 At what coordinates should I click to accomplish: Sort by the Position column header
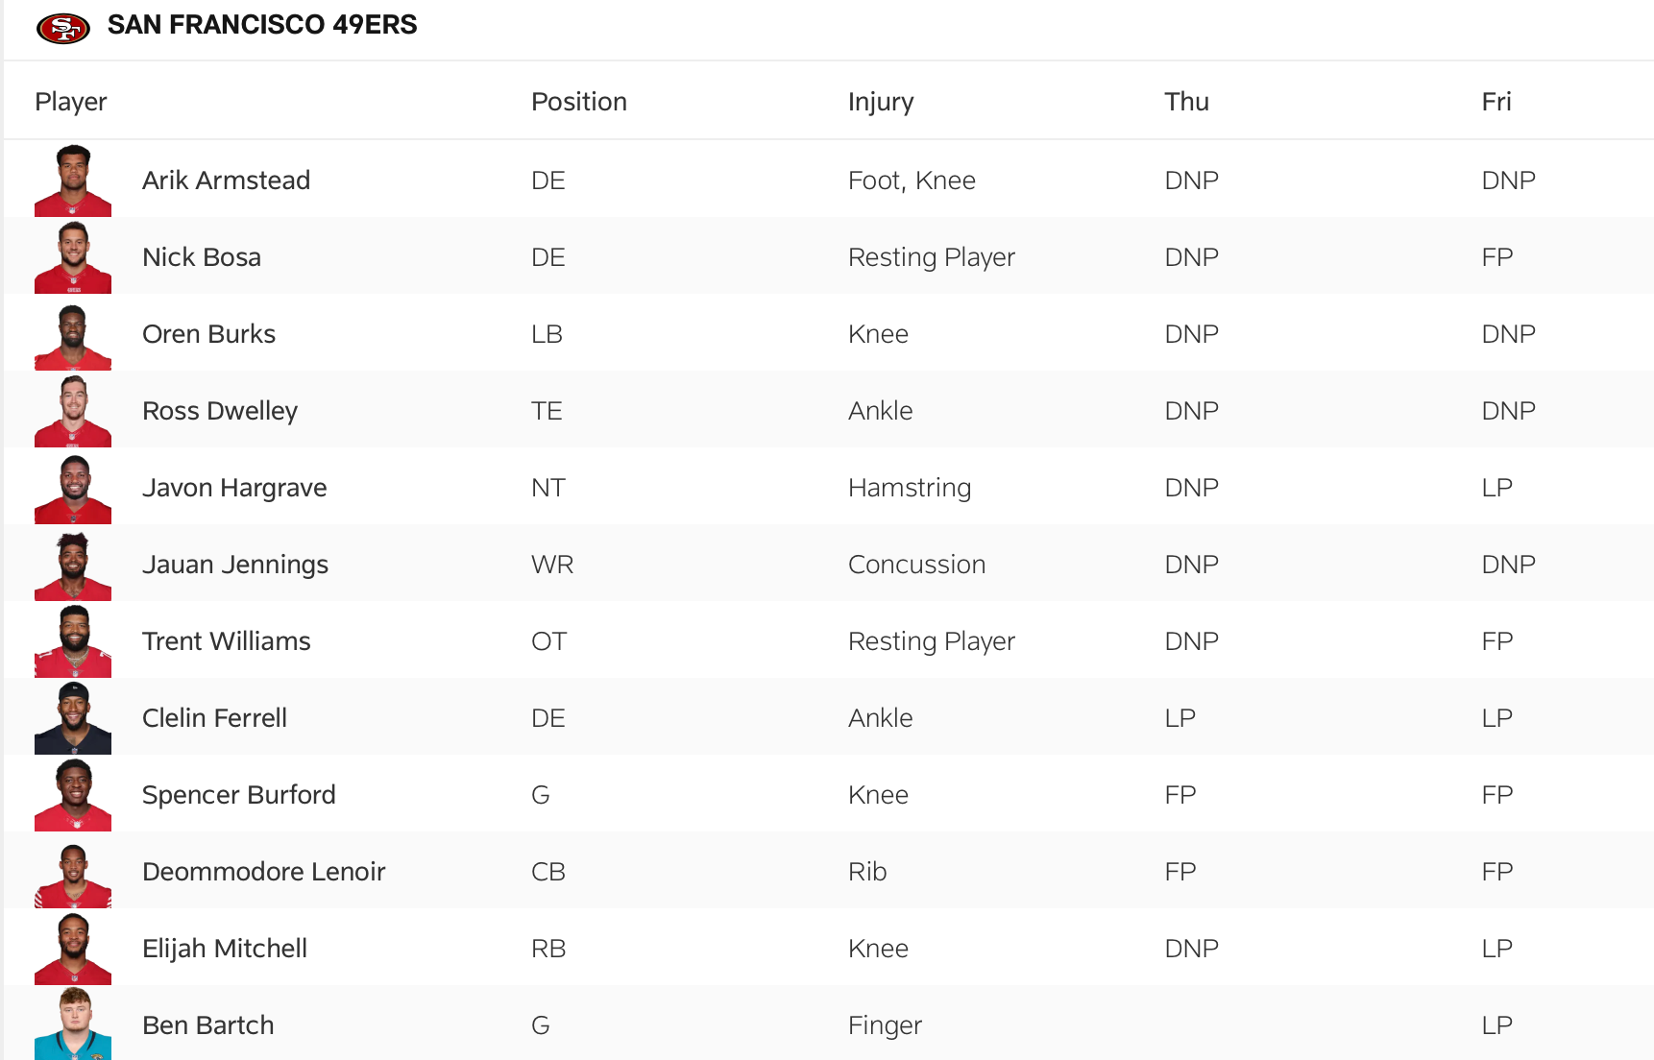coord(579,101)
